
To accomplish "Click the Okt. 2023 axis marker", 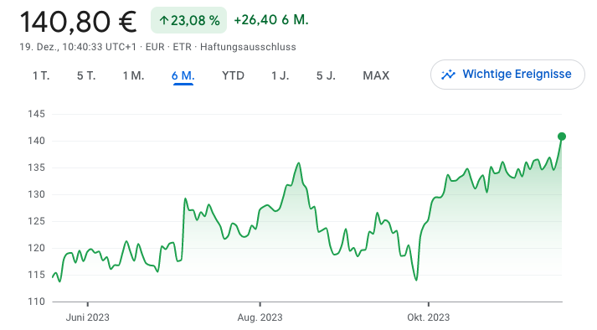I will [429, 317].
